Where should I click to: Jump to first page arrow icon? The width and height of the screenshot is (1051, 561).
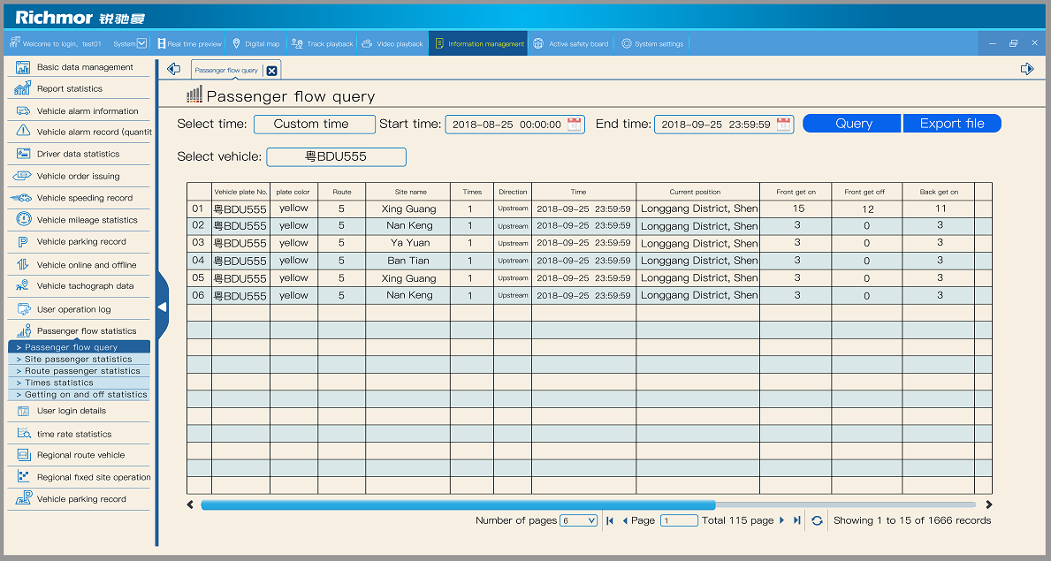pyautogui.click(x=610, y=521)
